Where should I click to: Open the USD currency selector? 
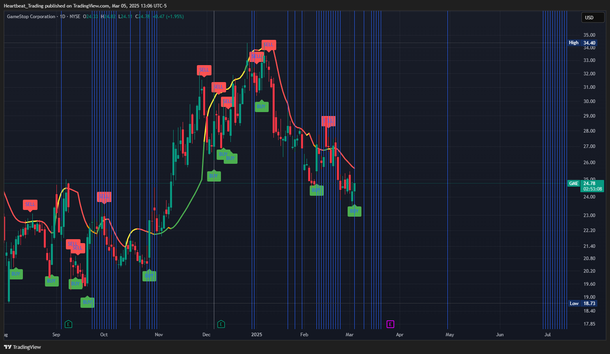click(593, 17)
